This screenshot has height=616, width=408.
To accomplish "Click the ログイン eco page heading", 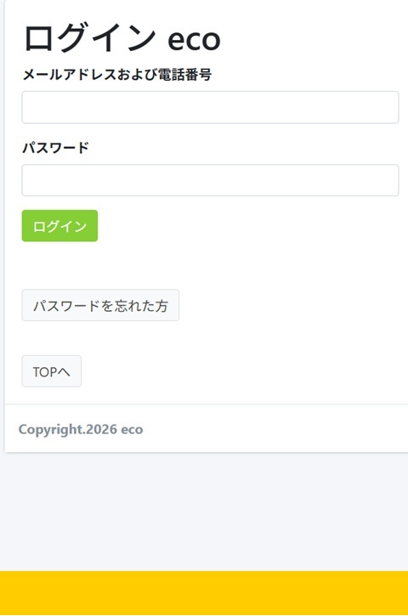I will tap(122, 38).
